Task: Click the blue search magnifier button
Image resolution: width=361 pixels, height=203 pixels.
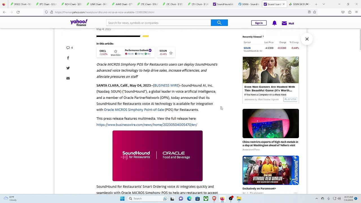Action: coord(219,23)
